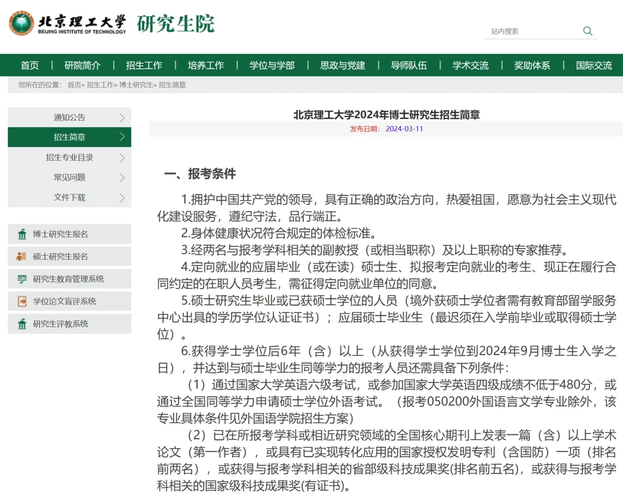Click the article title 北京理工大学2024年博士研究生招生简章
Screen dimensions: 623x492
coord(387,115)
